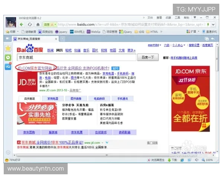Open sidebar settings gear icon
Image resolution: width=223 pixels, height=178 pixels.
[8, 152]
